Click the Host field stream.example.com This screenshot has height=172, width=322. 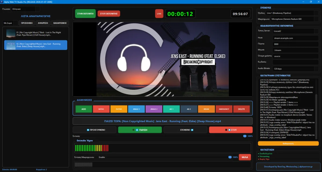coord(296,38)
